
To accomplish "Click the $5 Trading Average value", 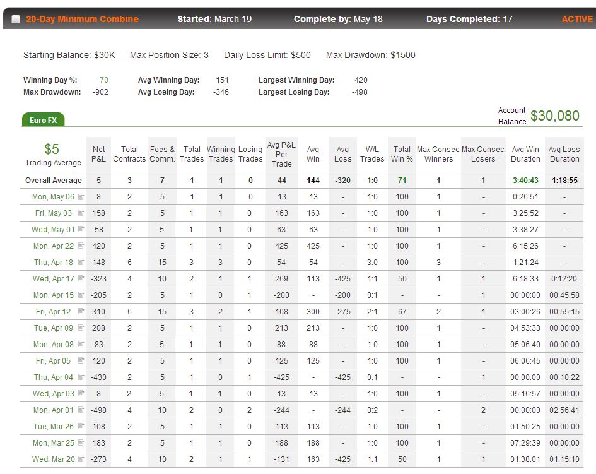I will click(51, 149).
